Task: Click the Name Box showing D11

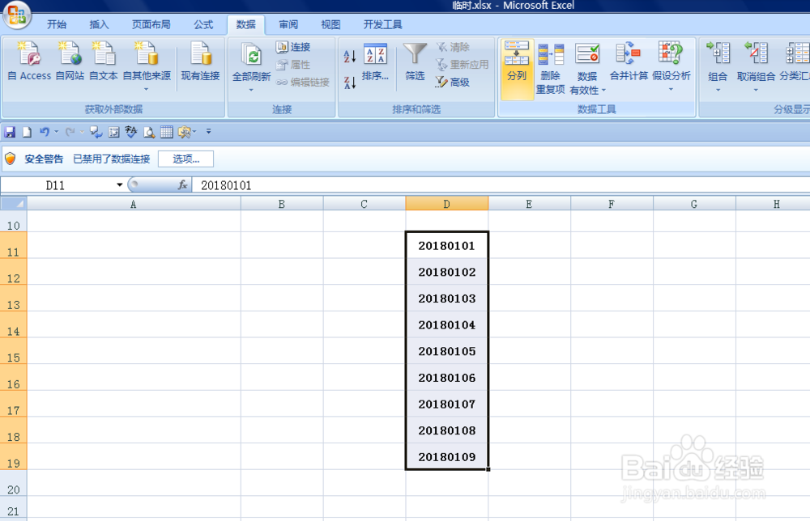Action: point(56,185)
